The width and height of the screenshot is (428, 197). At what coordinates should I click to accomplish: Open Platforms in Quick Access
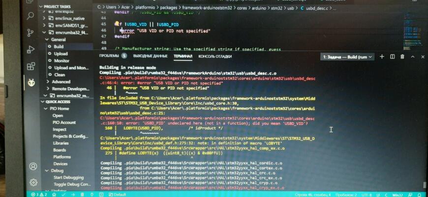62,157
